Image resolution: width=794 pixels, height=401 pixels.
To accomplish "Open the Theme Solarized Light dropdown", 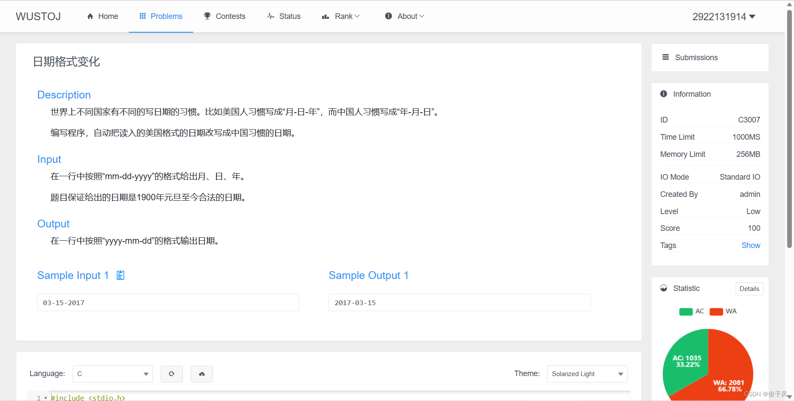I will 587,374.
